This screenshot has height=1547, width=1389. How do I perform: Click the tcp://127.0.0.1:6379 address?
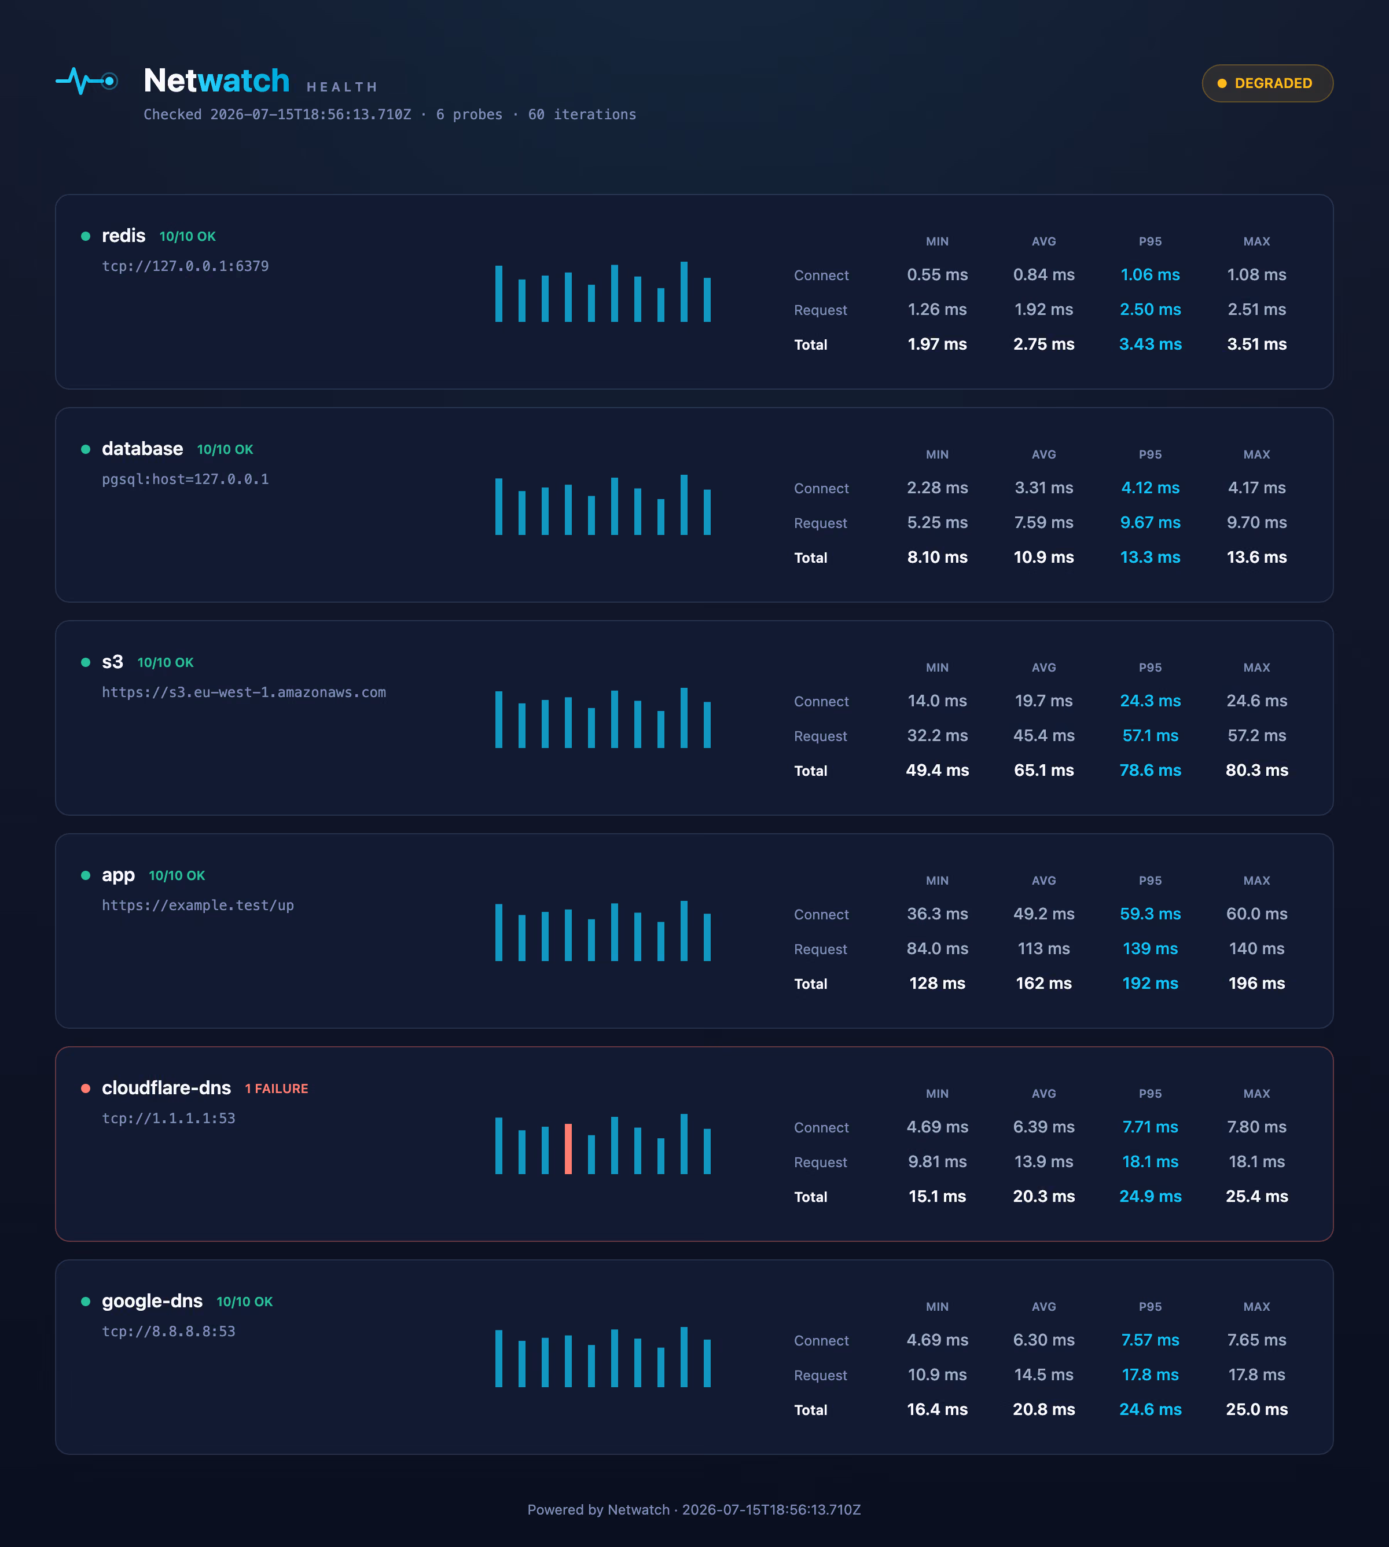click(185, 266)
